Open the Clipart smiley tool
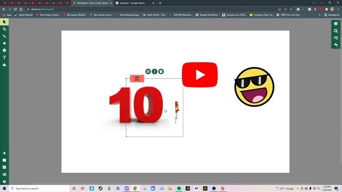 (4, 51)
